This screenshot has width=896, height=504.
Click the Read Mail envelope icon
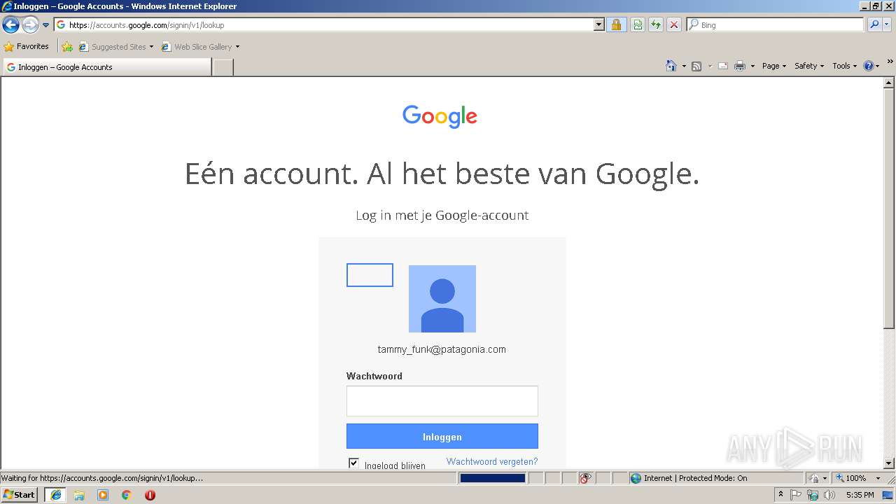(723, 66)
